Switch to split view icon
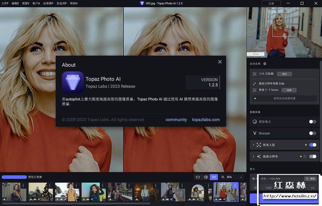Viewport: 322px width, 206px height. click(x=206, y=177)
